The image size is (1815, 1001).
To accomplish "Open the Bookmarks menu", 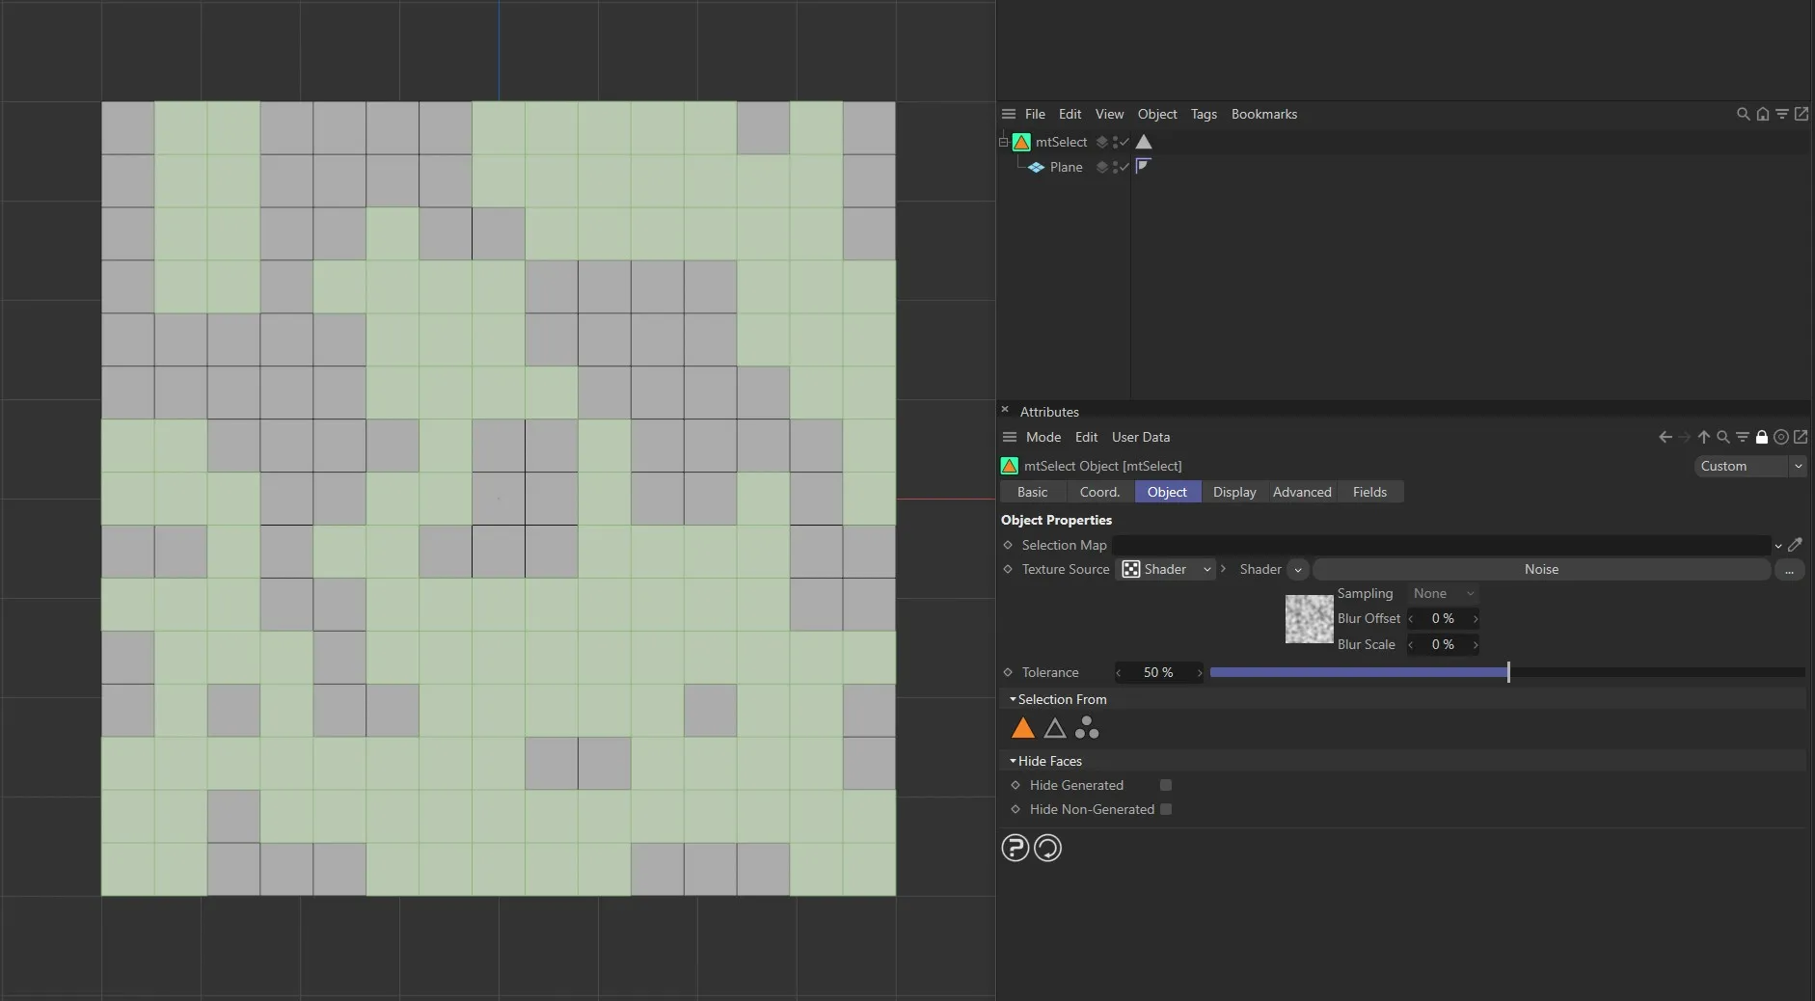I will coord(1263,114).
